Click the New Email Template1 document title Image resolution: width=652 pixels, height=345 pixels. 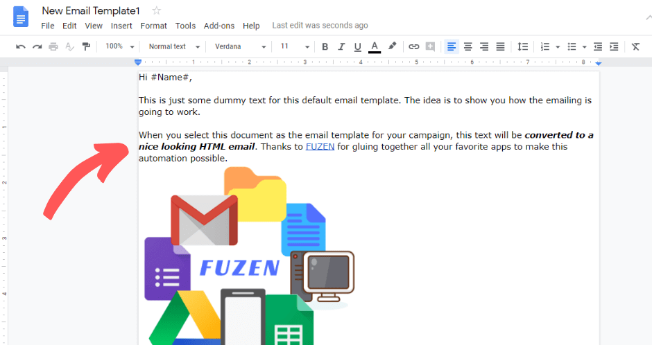(x=91, y=11)
